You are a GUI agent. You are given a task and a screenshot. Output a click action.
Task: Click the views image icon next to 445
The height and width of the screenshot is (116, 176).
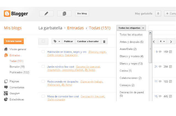[170, 96]
